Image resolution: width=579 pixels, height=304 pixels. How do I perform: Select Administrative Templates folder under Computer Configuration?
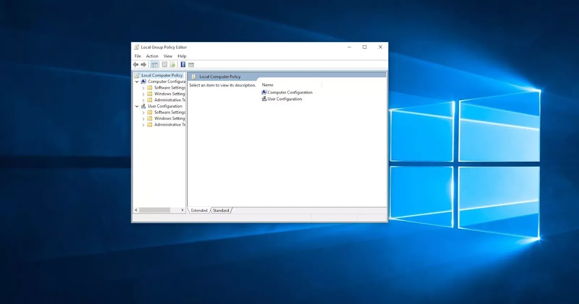(x=166, y=100)
